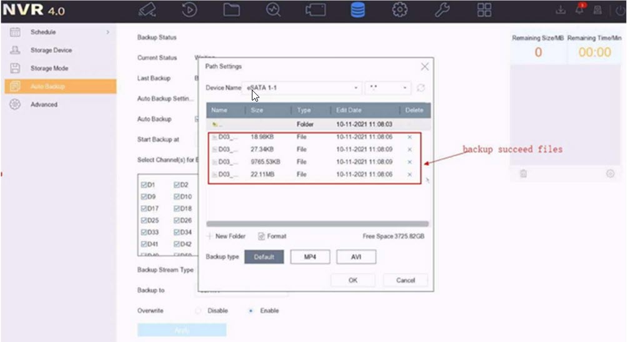Open the multi-window grid layout icon
The image size is (633, 342).
pos(484,11)
